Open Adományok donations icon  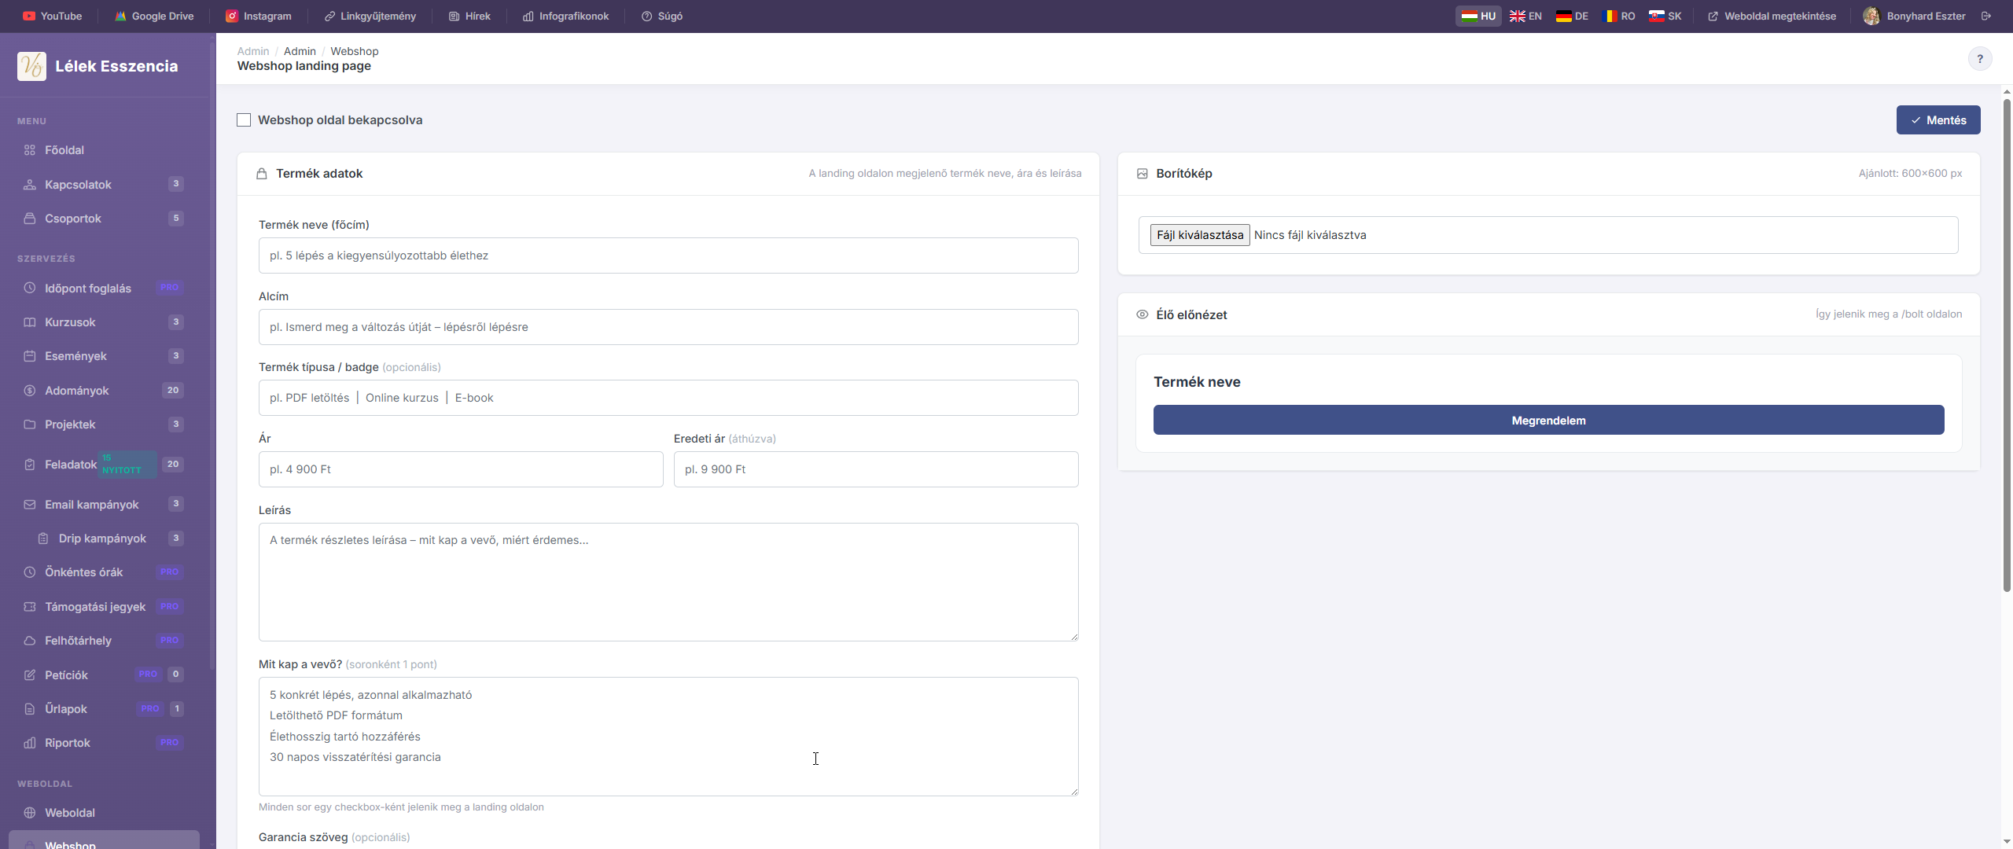[x=30, y=391]
